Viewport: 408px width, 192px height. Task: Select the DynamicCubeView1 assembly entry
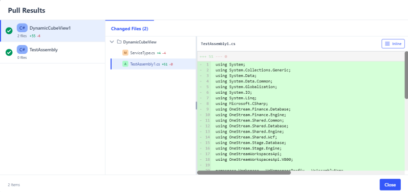tap(53, 31)
